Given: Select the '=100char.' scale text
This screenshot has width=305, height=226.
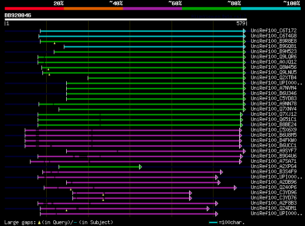Looking at the screenshot, I should tap(232, 222).
